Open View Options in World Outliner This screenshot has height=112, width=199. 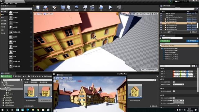pos(194,32)
